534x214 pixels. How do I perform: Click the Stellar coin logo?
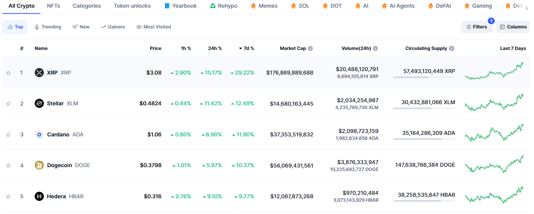(39, 103)
